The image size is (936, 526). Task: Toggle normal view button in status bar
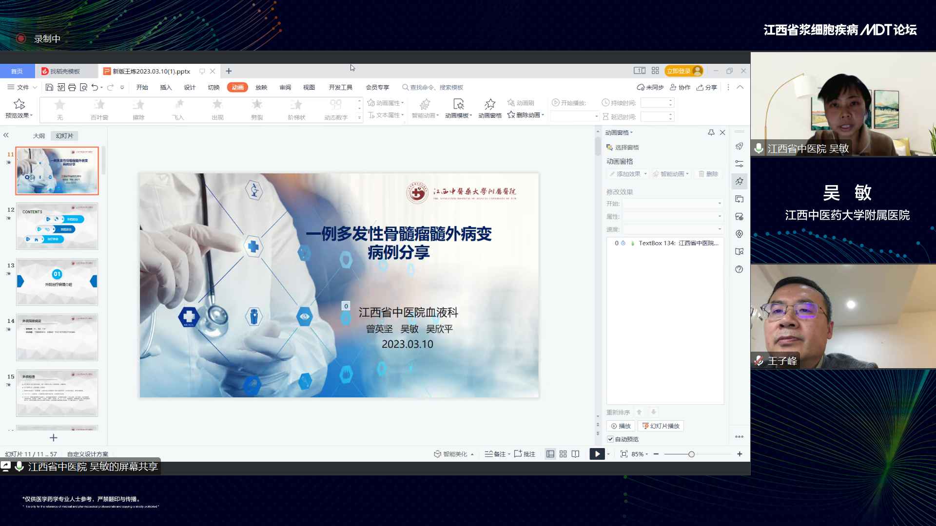(550, 454)
